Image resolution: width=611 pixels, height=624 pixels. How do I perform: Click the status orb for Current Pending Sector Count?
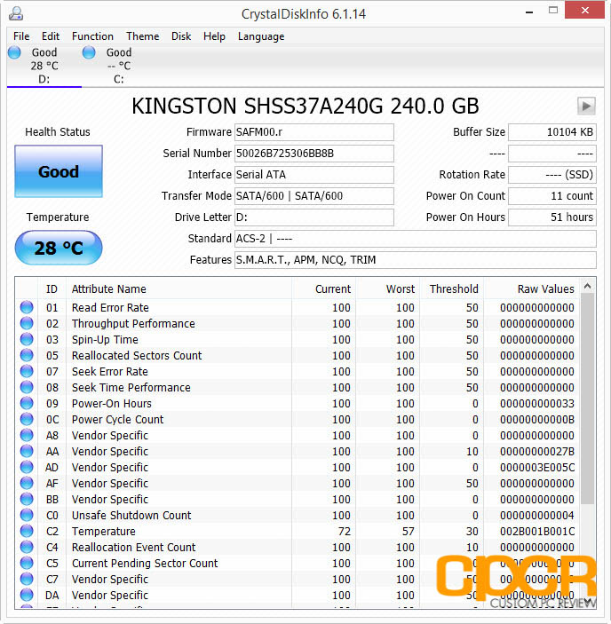click(27, 563)
